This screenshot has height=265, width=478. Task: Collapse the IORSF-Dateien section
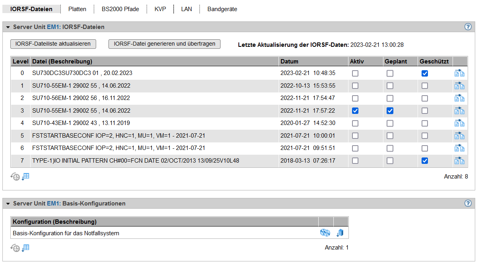(x=8, y=27)
